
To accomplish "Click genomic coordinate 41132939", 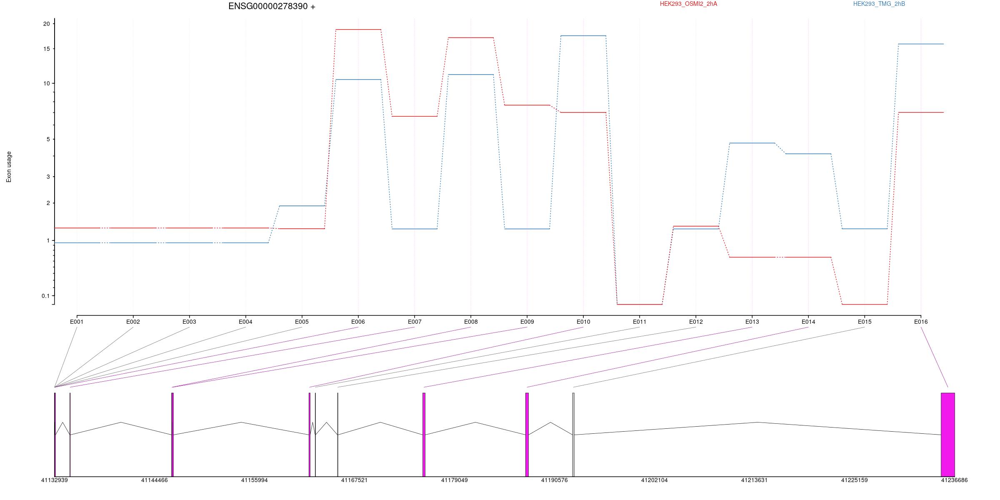I will pos(55,480).
